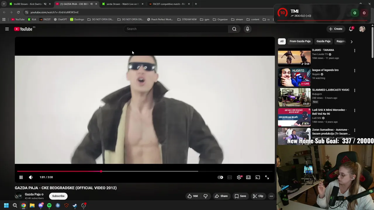Open the YouTube hamburger guide menu
The height and width of the screenshot is (210, 374).
point(7,29)
